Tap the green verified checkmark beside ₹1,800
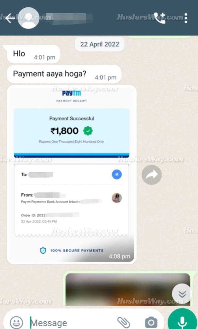The width and height of the screenshot is (198, 329). (88, 131)
